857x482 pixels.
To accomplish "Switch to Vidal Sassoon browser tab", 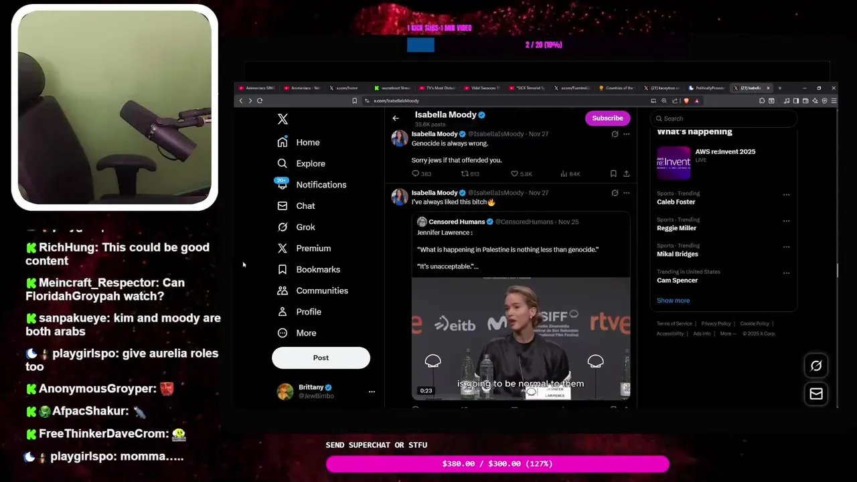I will pos(482,88).
